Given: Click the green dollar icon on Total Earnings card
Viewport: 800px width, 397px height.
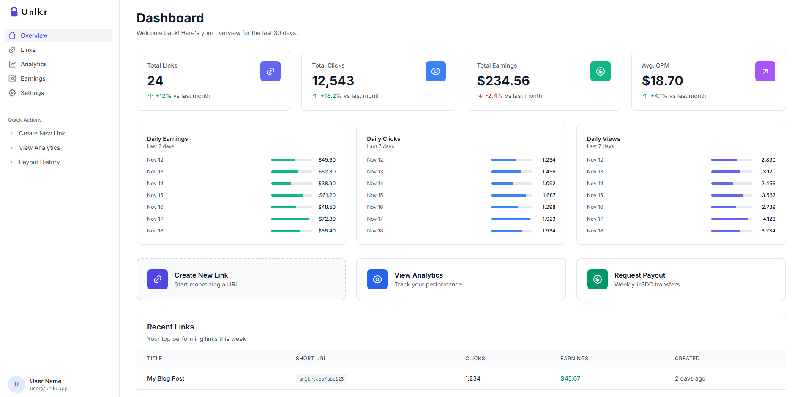Looking at the screenshot, I should point(600,71).
